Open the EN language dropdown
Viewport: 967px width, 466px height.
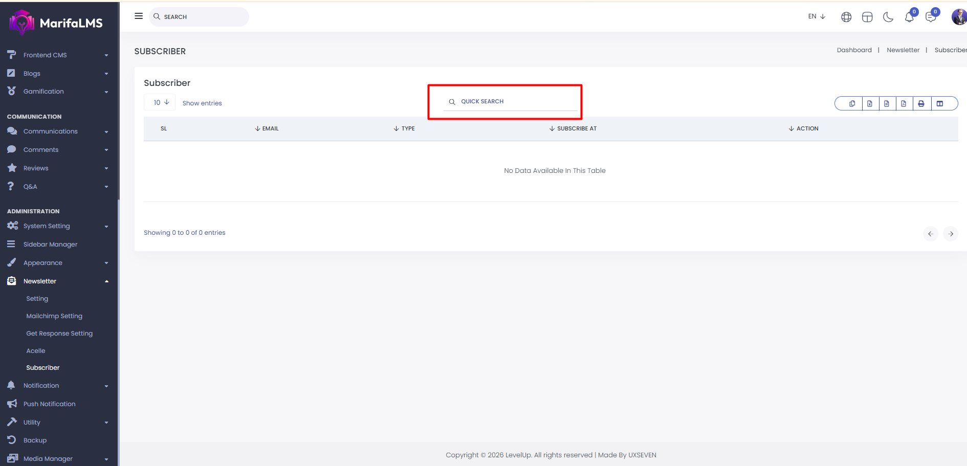[817, 16]
